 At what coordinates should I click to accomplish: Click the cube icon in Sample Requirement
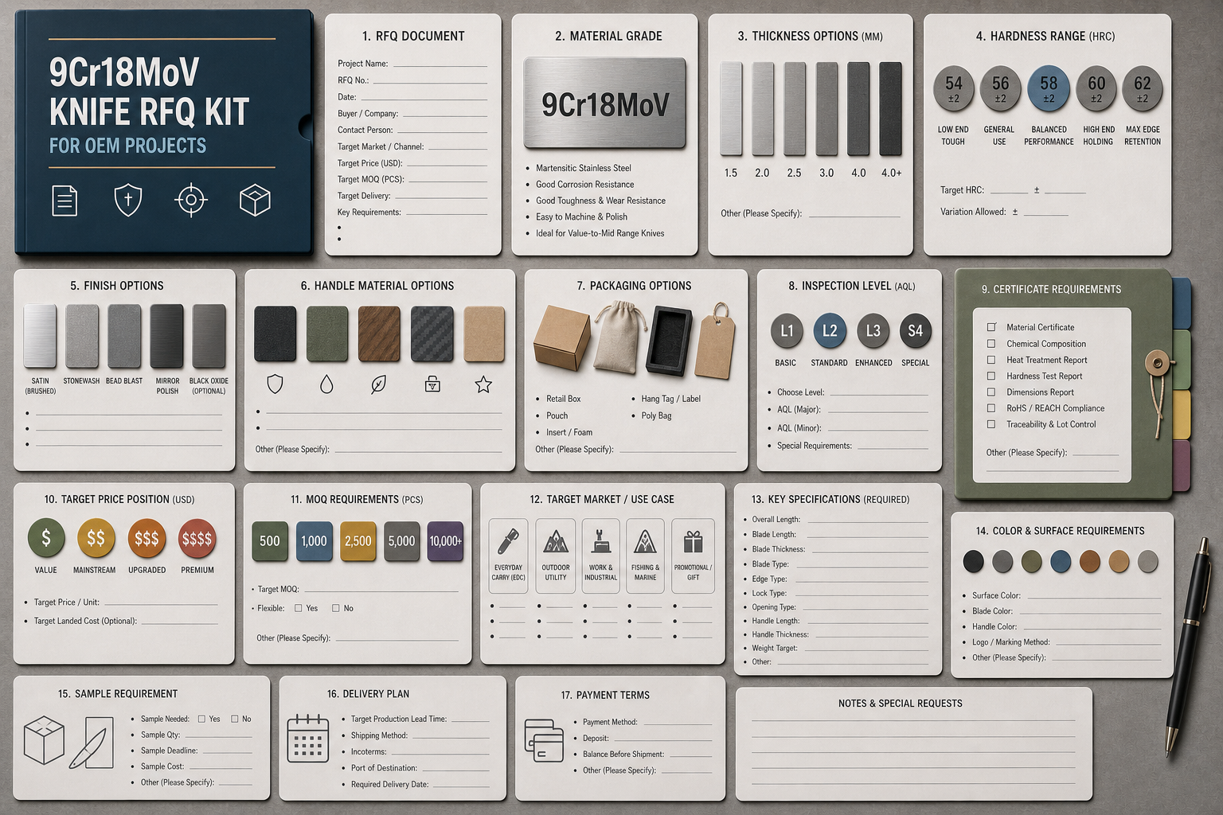pos(44,739)
